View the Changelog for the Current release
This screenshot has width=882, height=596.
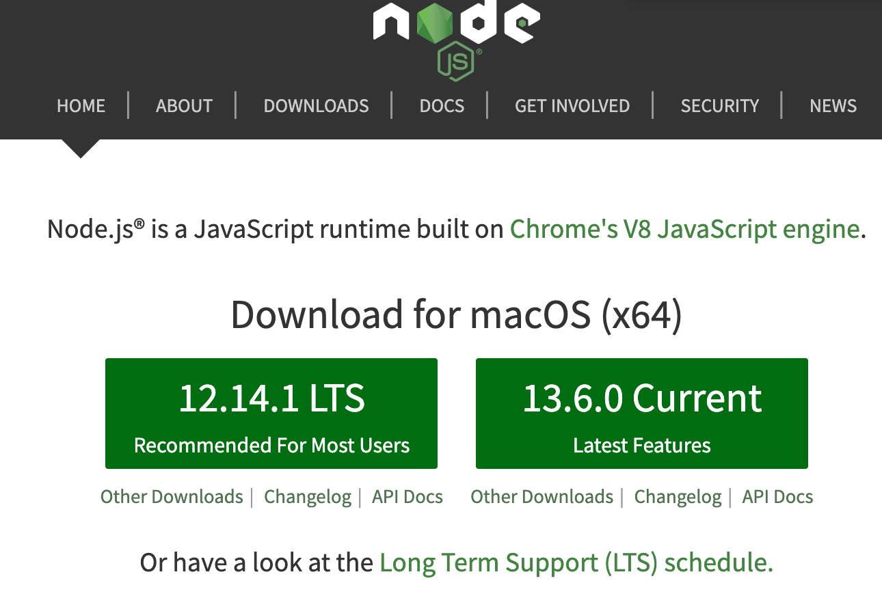click(678, 497)
